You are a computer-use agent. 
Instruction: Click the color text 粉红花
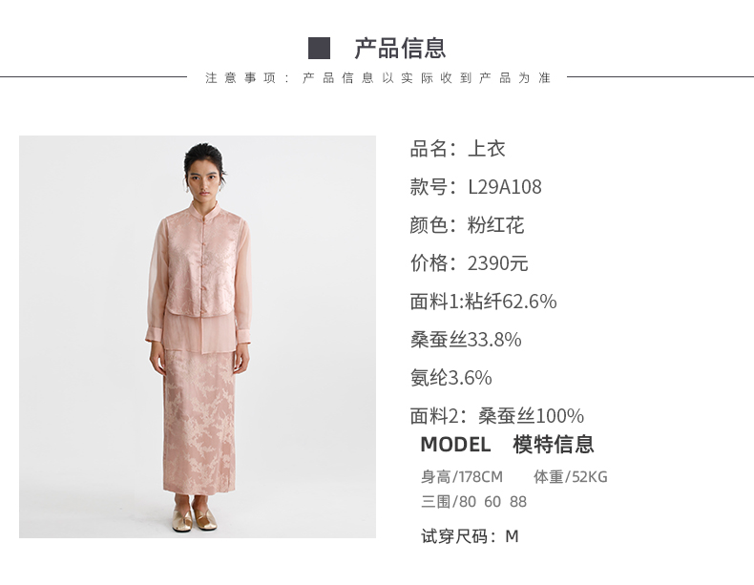[495, 225]
